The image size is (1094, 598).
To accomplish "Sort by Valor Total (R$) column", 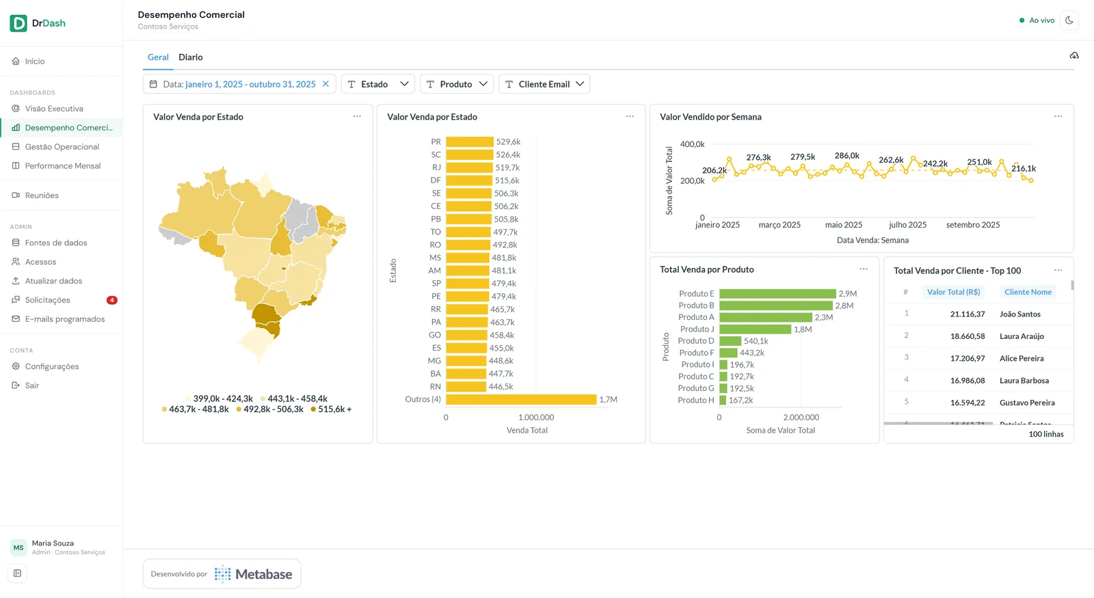I will 954,293.
